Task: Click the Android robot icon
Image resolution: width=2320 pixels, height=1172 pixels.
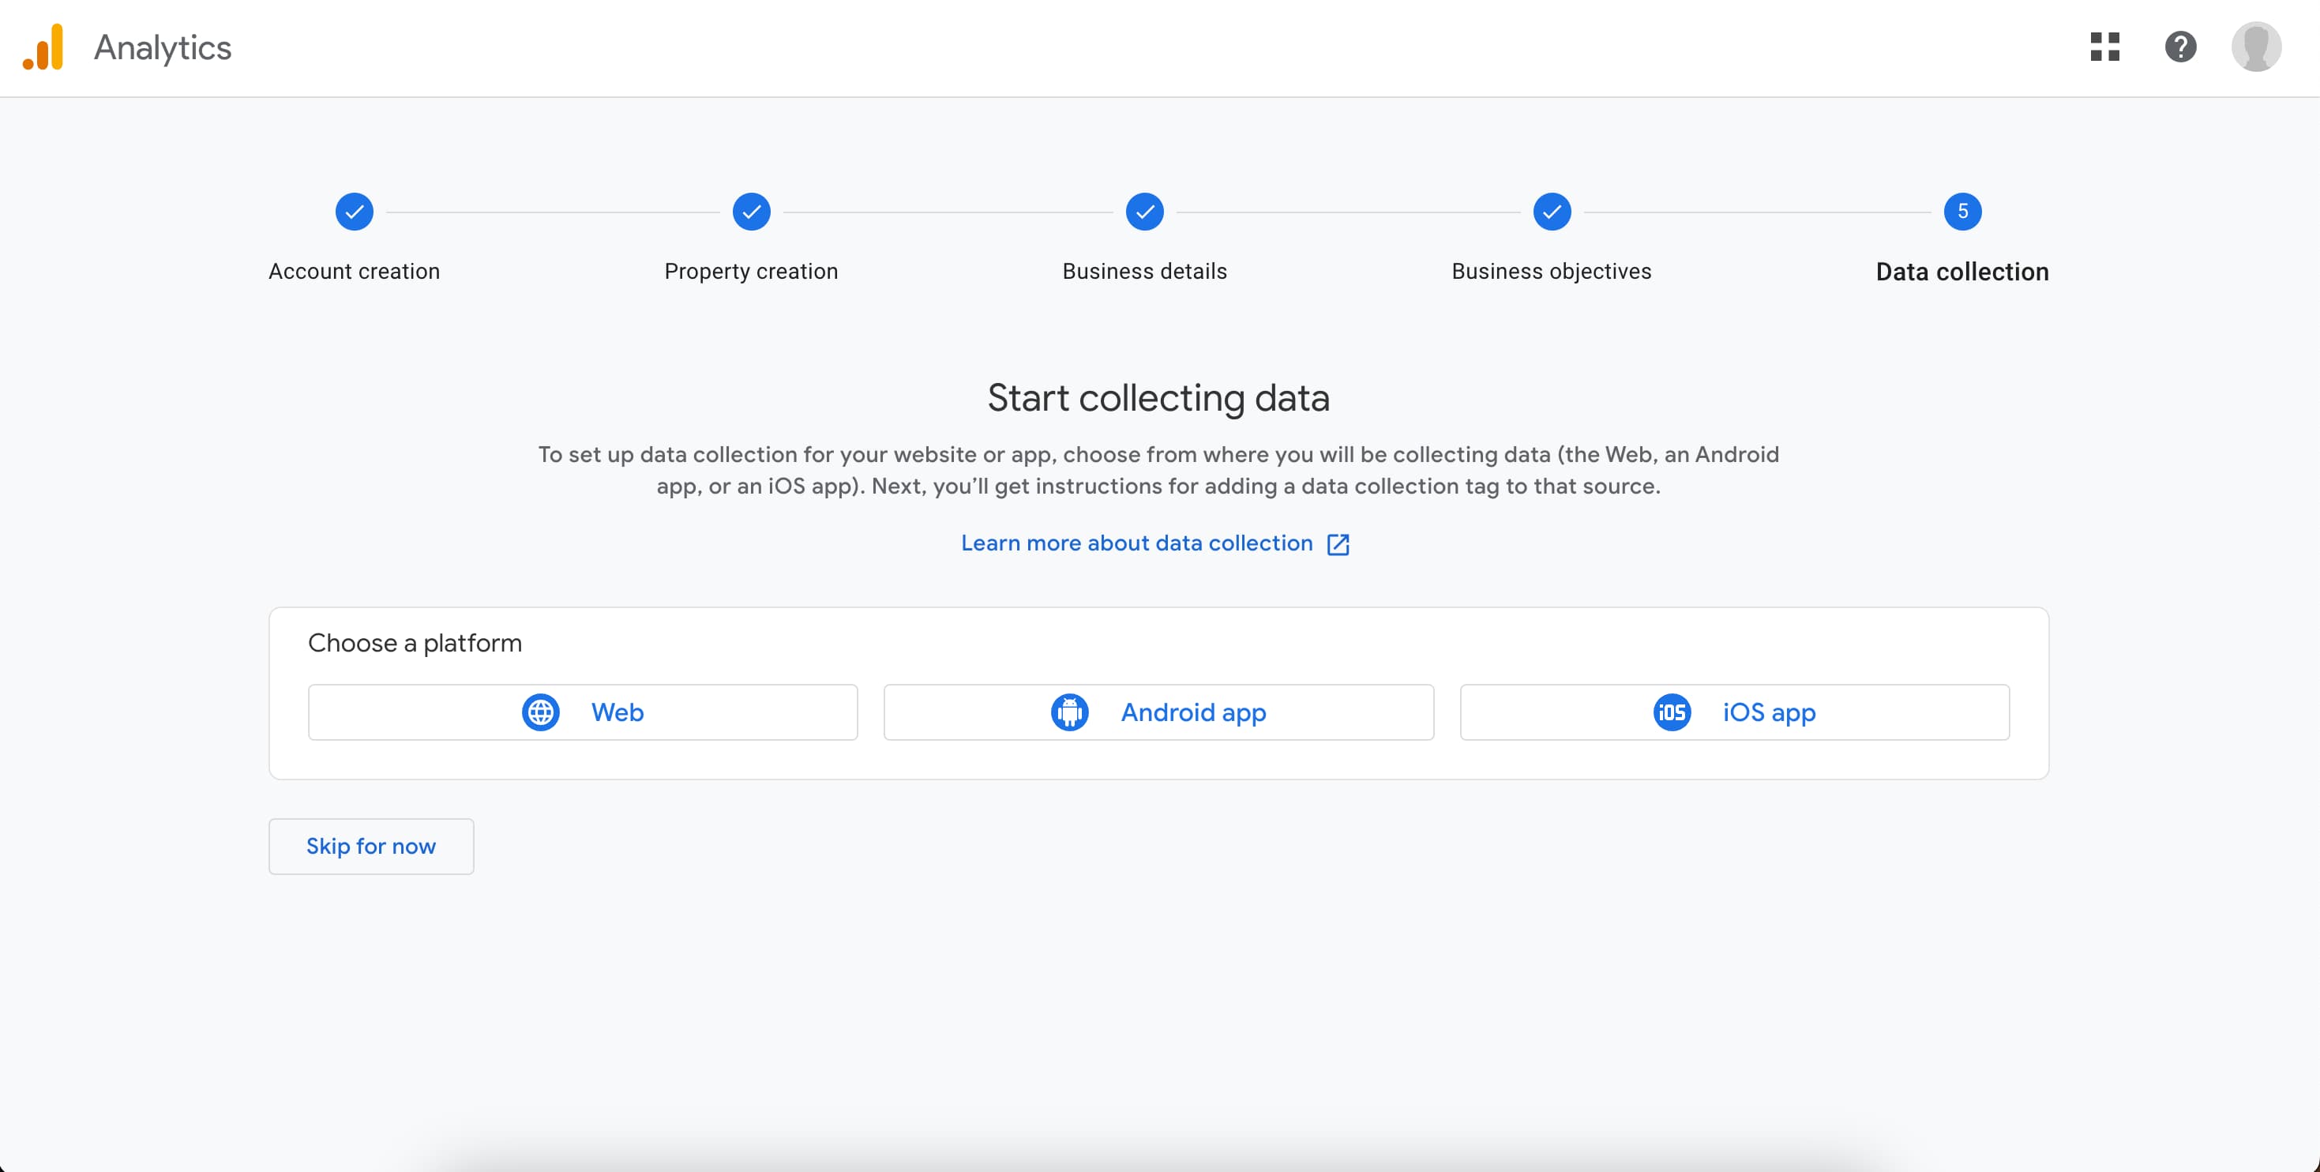Action: point(1069,712)
